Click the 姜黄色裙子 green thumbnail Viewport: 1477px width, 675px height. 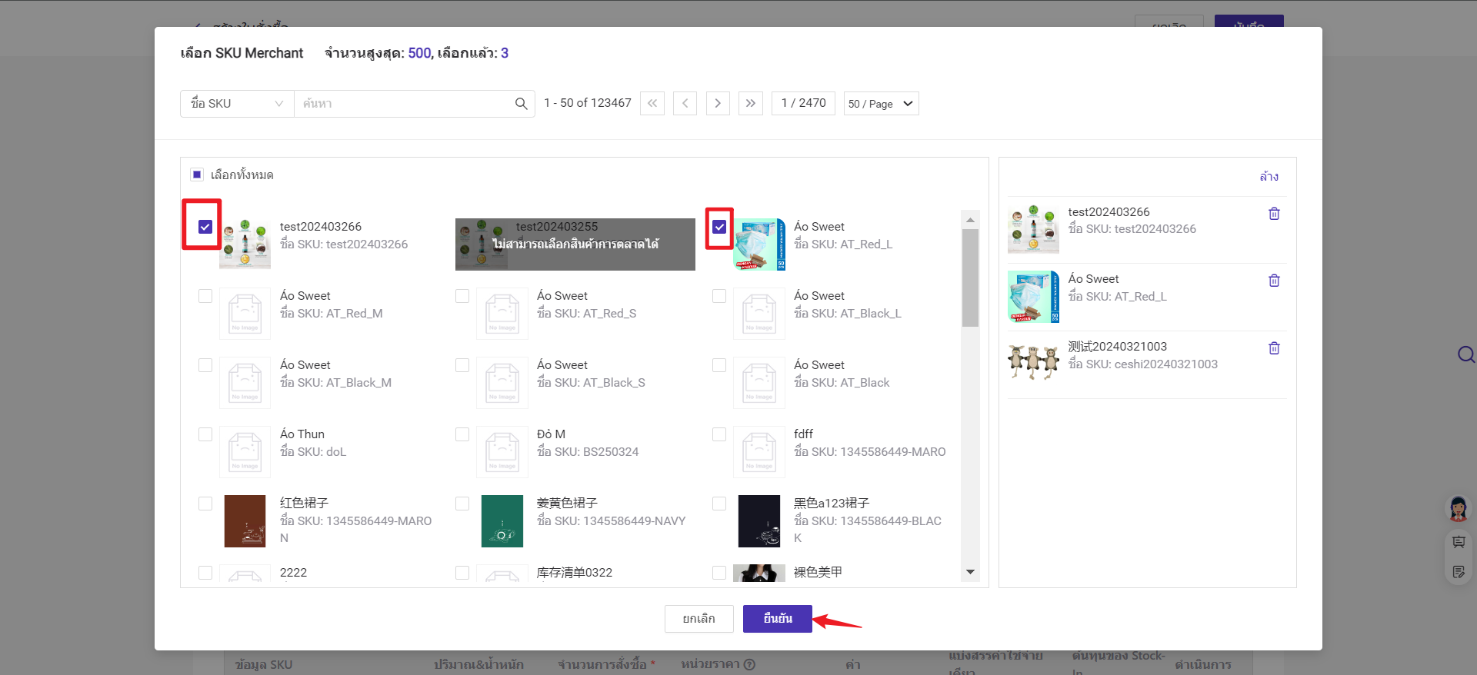[x=502, y=521]
